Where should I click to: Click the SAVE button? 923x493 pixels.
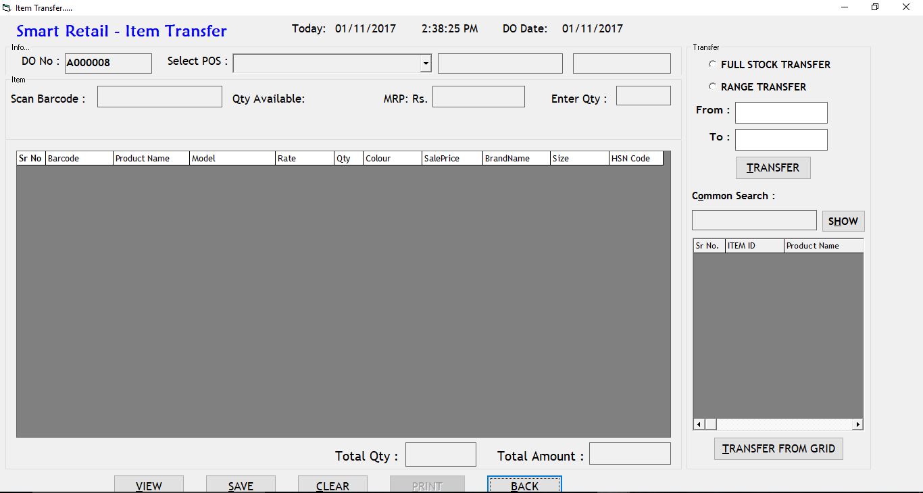click(241, 485)
